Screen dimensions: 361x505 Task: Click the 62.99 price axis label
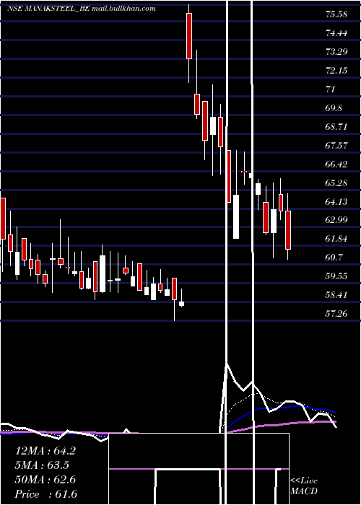[336, 219]
